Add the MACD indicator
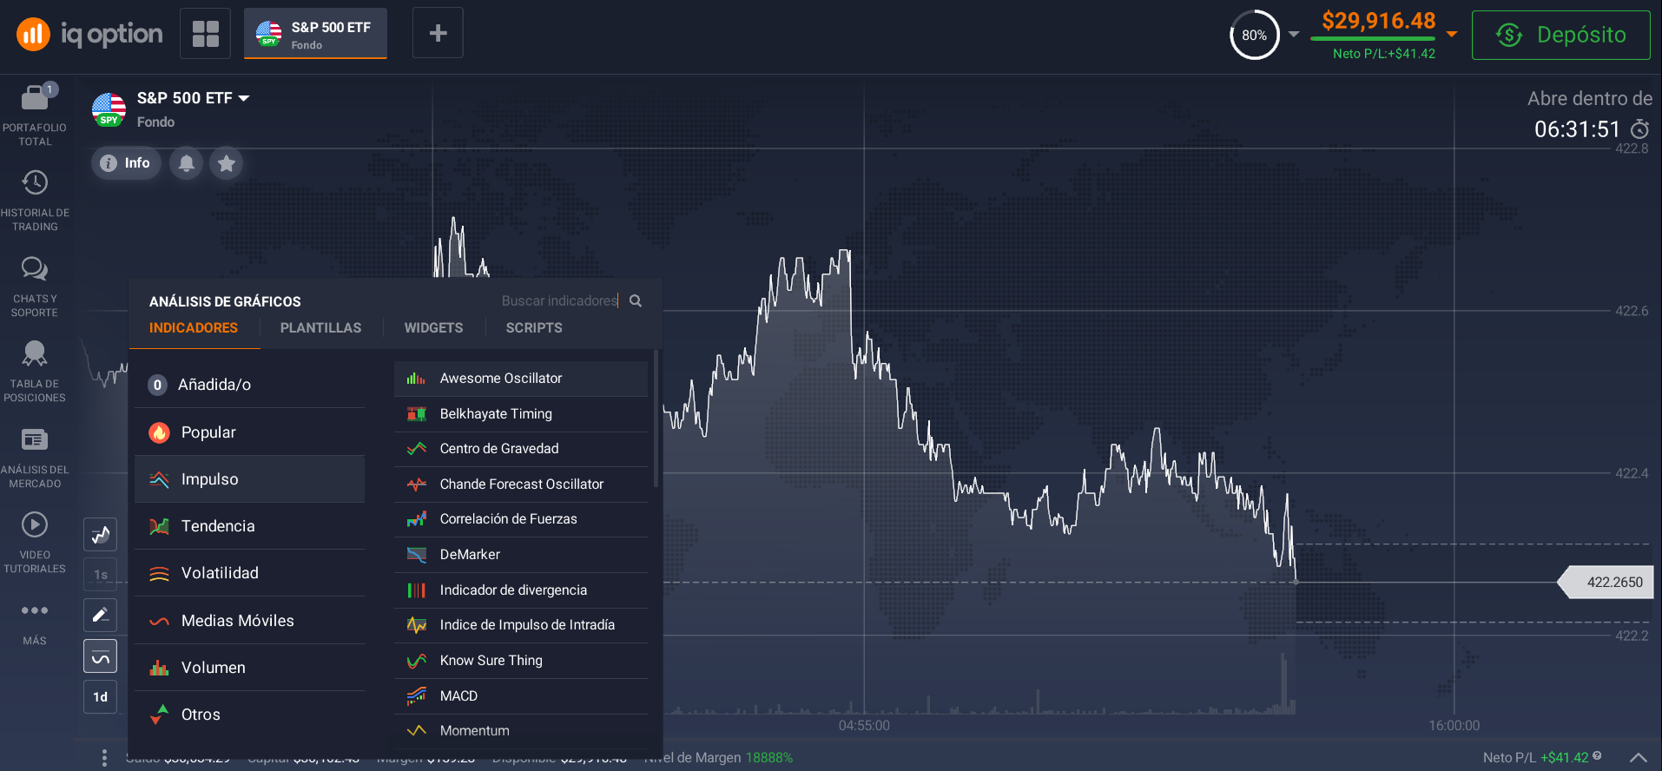The width and height of the screenshot is (1662, 771). click(x=521, y=696)
